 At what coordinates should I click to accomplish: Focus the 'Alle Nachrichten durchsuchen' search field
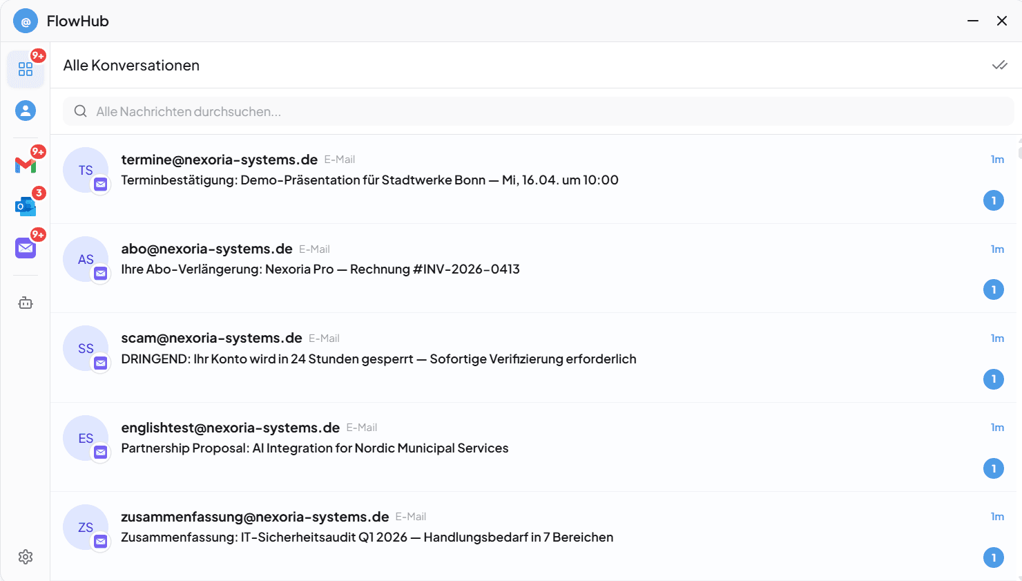coord(539,111)
